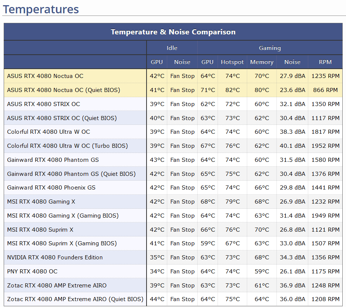Click the ASUS Noctua OC (Quiet BIOS) row name
The width and height of the screenshot is (346, 307).
pyautogui.click(x=63, y=90)
